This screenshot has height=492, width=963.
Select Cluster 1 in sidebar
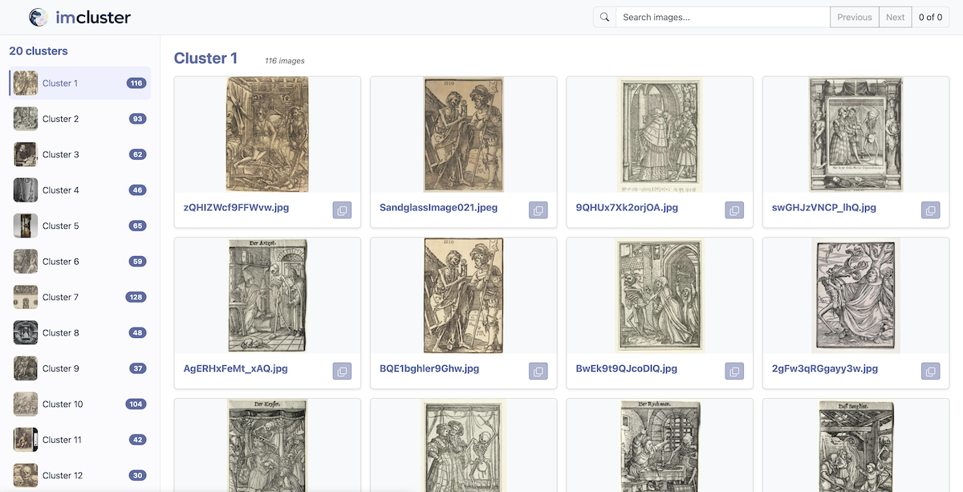[79, 83]
